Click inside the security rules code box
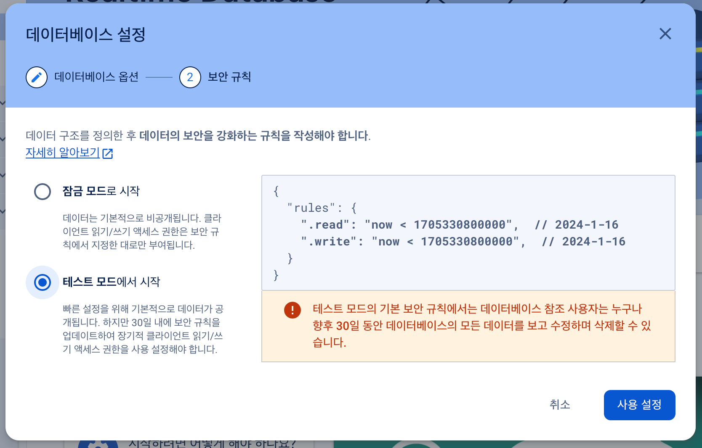This screenshot has height=448, width=702. click(468, 233)
